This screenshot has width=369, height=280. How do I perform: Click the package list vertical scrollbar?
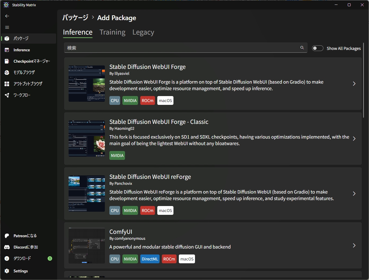pyautogui.click(x=363, y=80)
